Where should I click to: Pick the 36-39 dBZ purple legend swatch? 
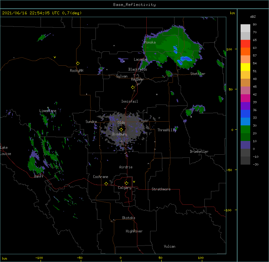245,106
